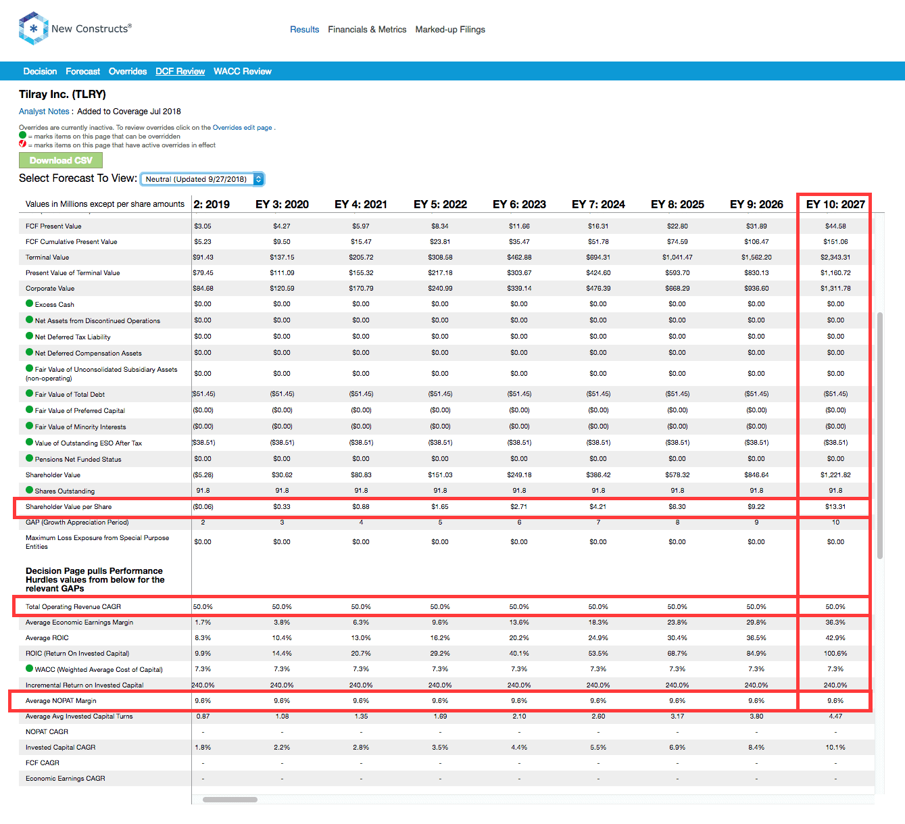Click the $1,221.82 shareholder value cell

click(835, 475)
